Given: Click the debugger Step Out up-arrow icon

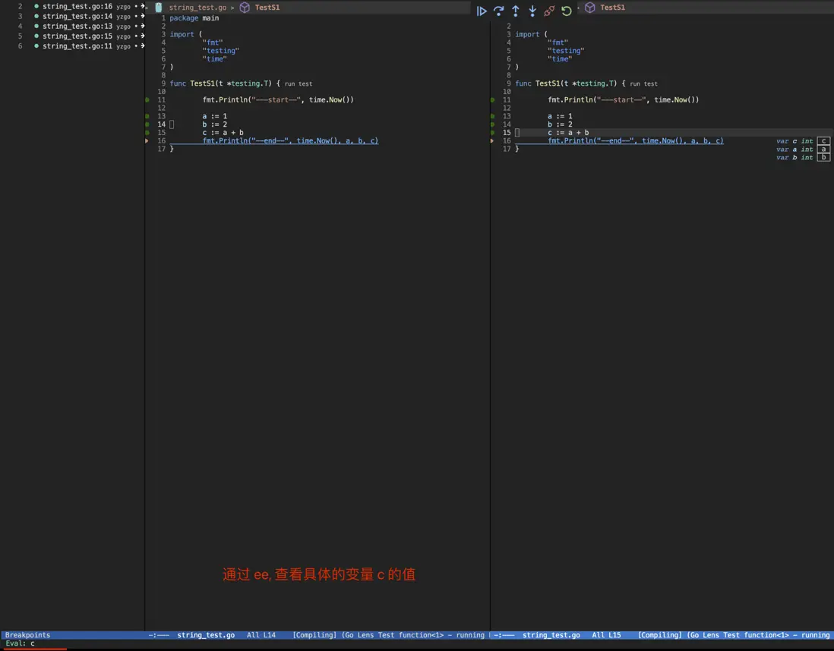Looking at the screenshot, I should [516, 11].
